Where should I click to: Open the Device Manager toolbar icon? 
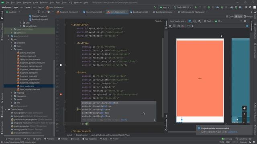click(x=236, y=7)
